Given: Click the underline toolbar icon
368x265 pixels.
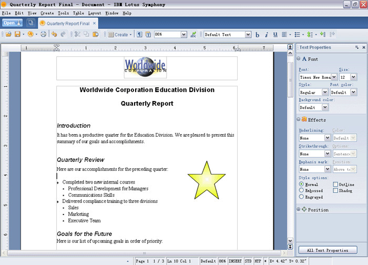Looking at the screenshot, I should (275, 35).
